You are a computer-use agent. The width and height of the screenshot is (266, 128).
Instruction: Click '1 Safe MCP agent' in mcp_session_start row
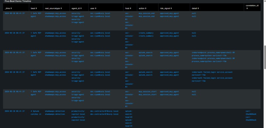click(36, 93)
